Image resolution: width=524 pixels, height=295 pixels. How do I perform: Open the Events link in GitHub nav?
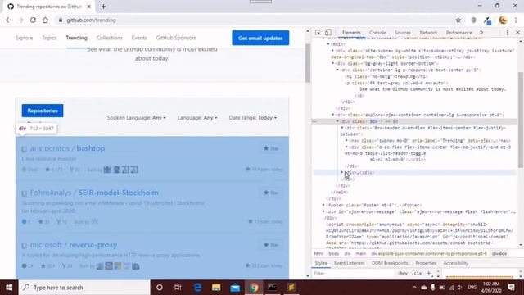[x=139, y=38]
